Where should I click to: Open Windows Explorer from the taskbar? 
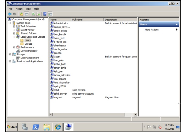pyautogui.click(x=47, y=127)
